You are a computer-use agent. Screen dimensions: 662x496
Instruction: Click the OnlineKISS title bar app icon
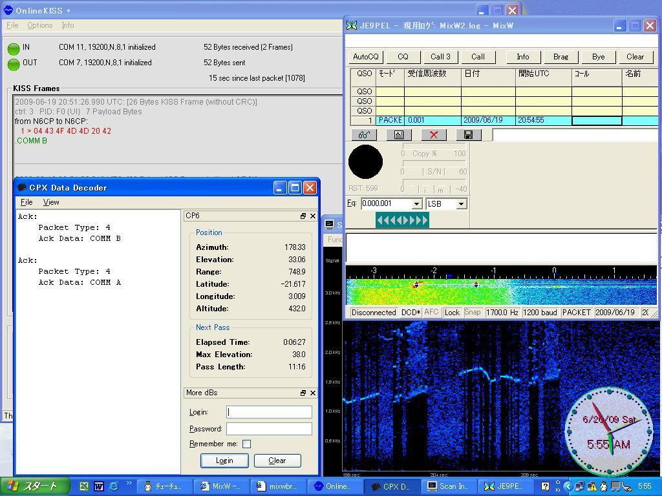point(8,10)
